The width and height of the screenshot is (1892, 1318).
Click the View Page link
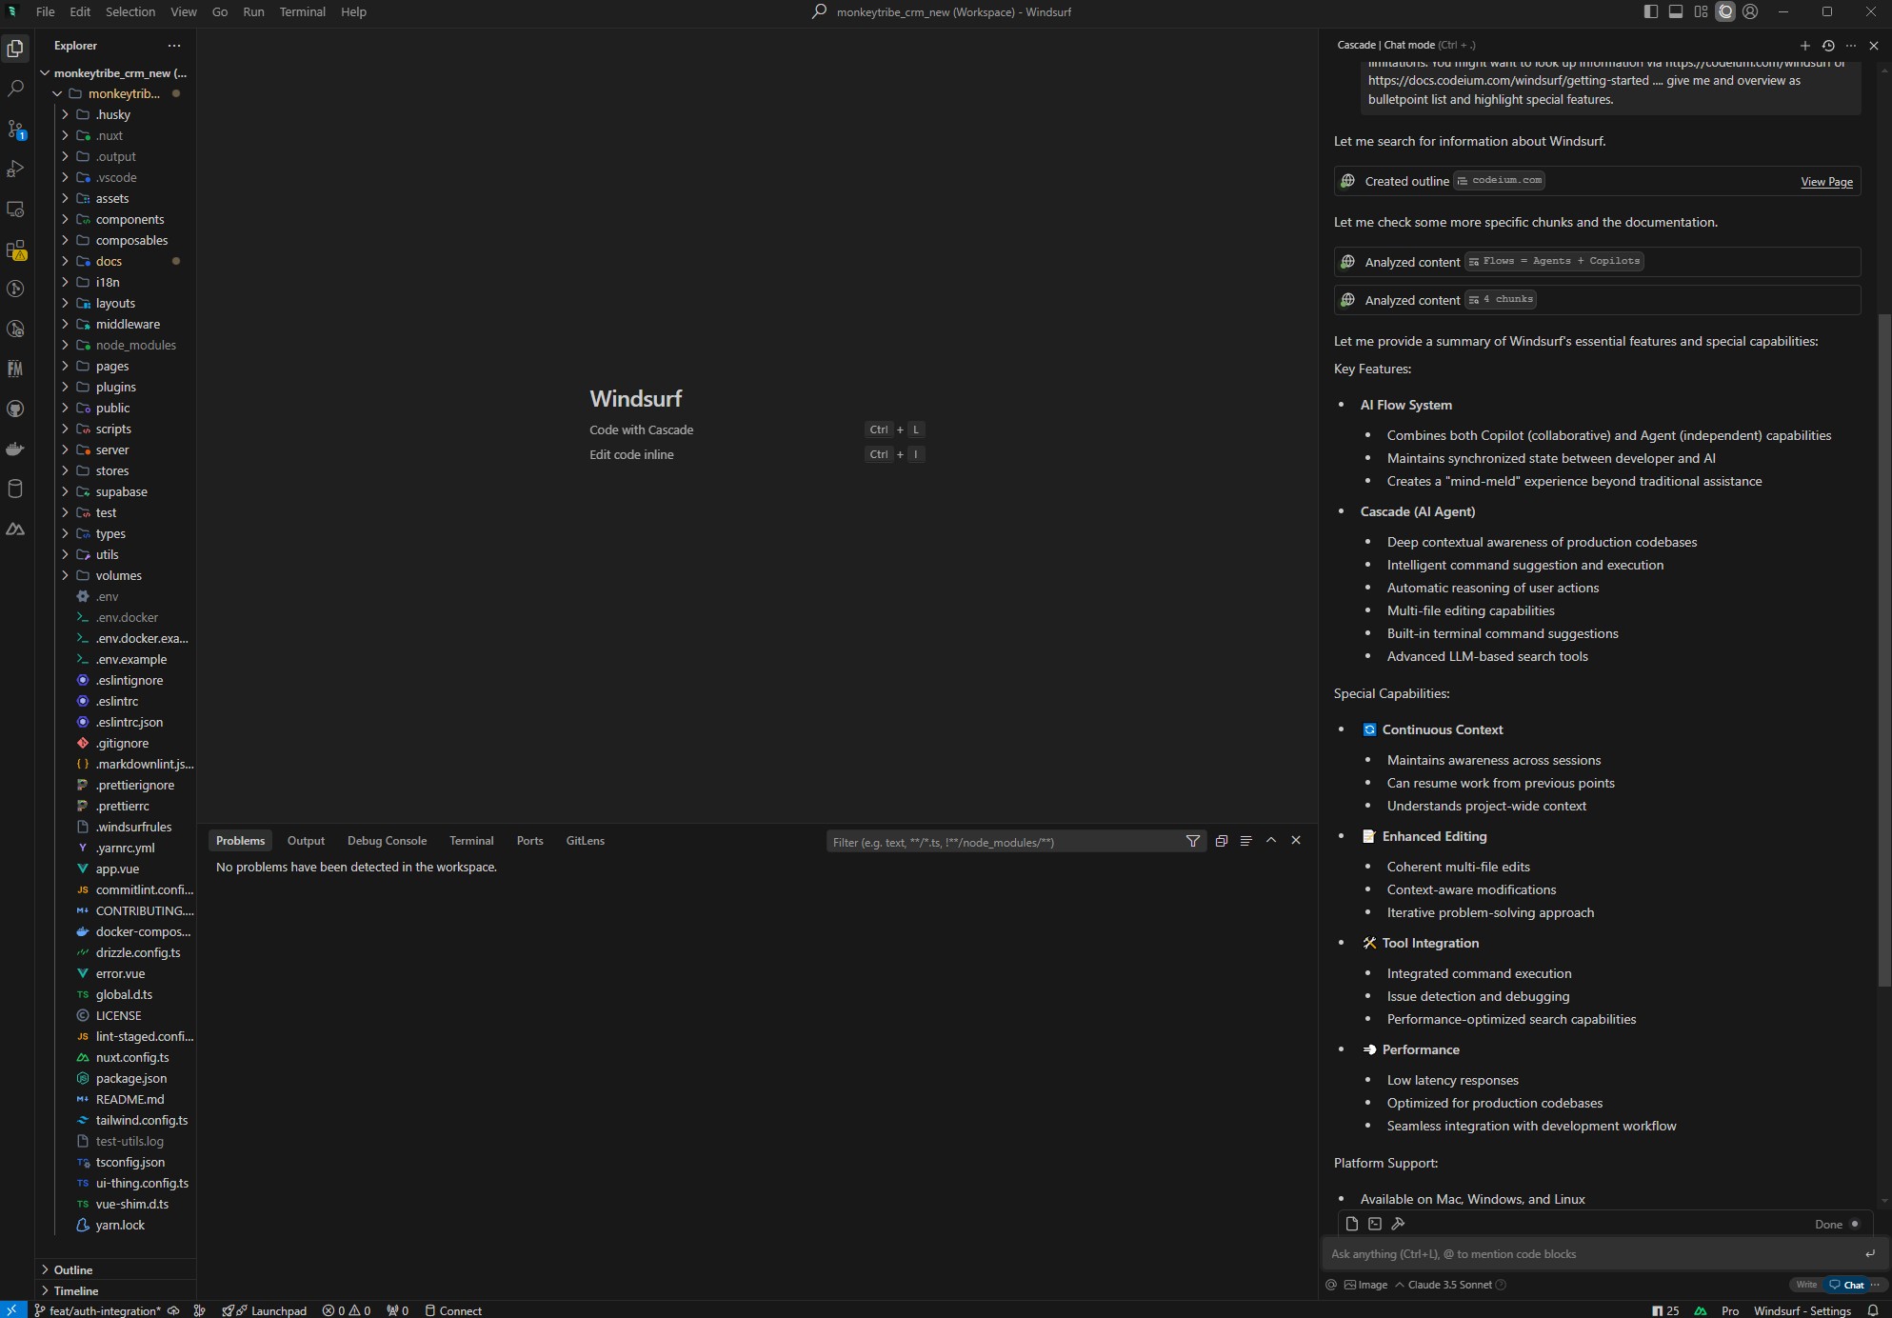click(1826, 181)
